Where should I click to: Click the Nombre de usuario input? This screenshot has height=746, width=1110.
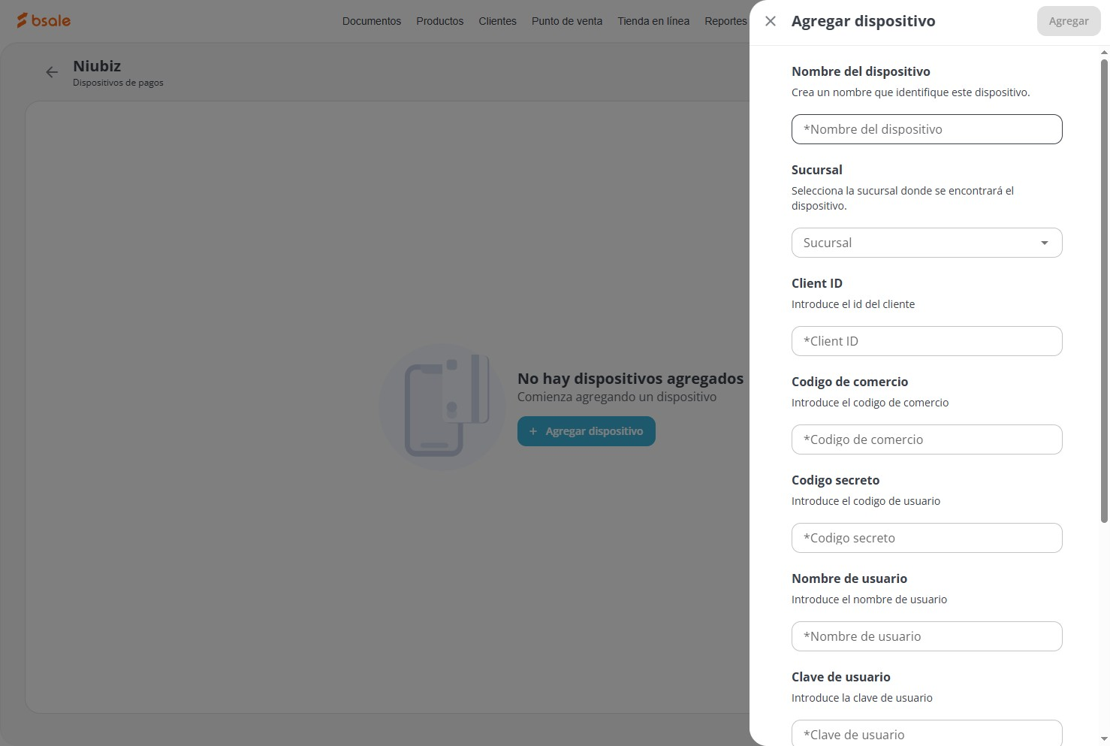[x=927, y=636]
